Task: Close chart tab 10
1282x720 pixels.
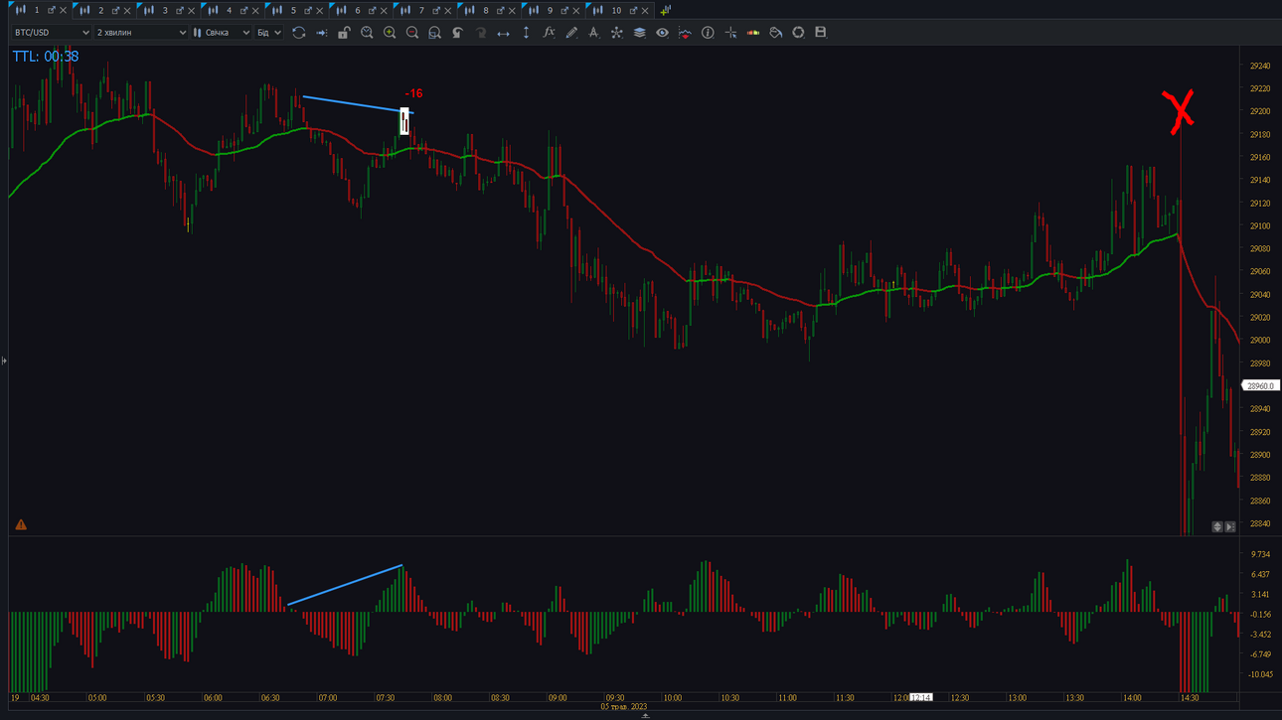Action: click(x=646, y=10)
